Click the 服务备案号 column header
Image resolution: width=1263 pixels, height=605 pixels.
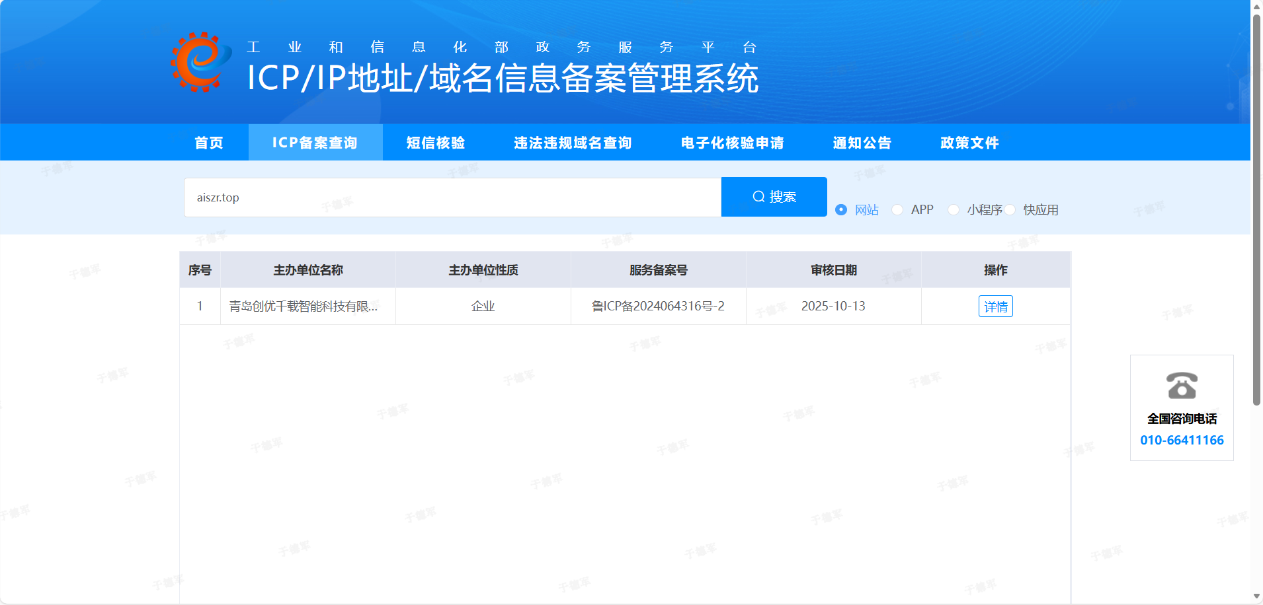tap(659, 270)
